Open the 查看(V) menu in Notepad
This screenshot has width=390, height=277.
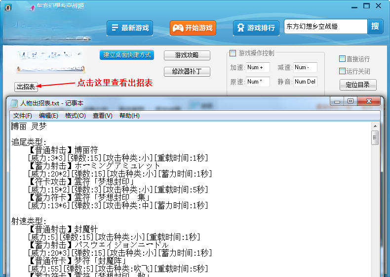click(x=103, y=116)
